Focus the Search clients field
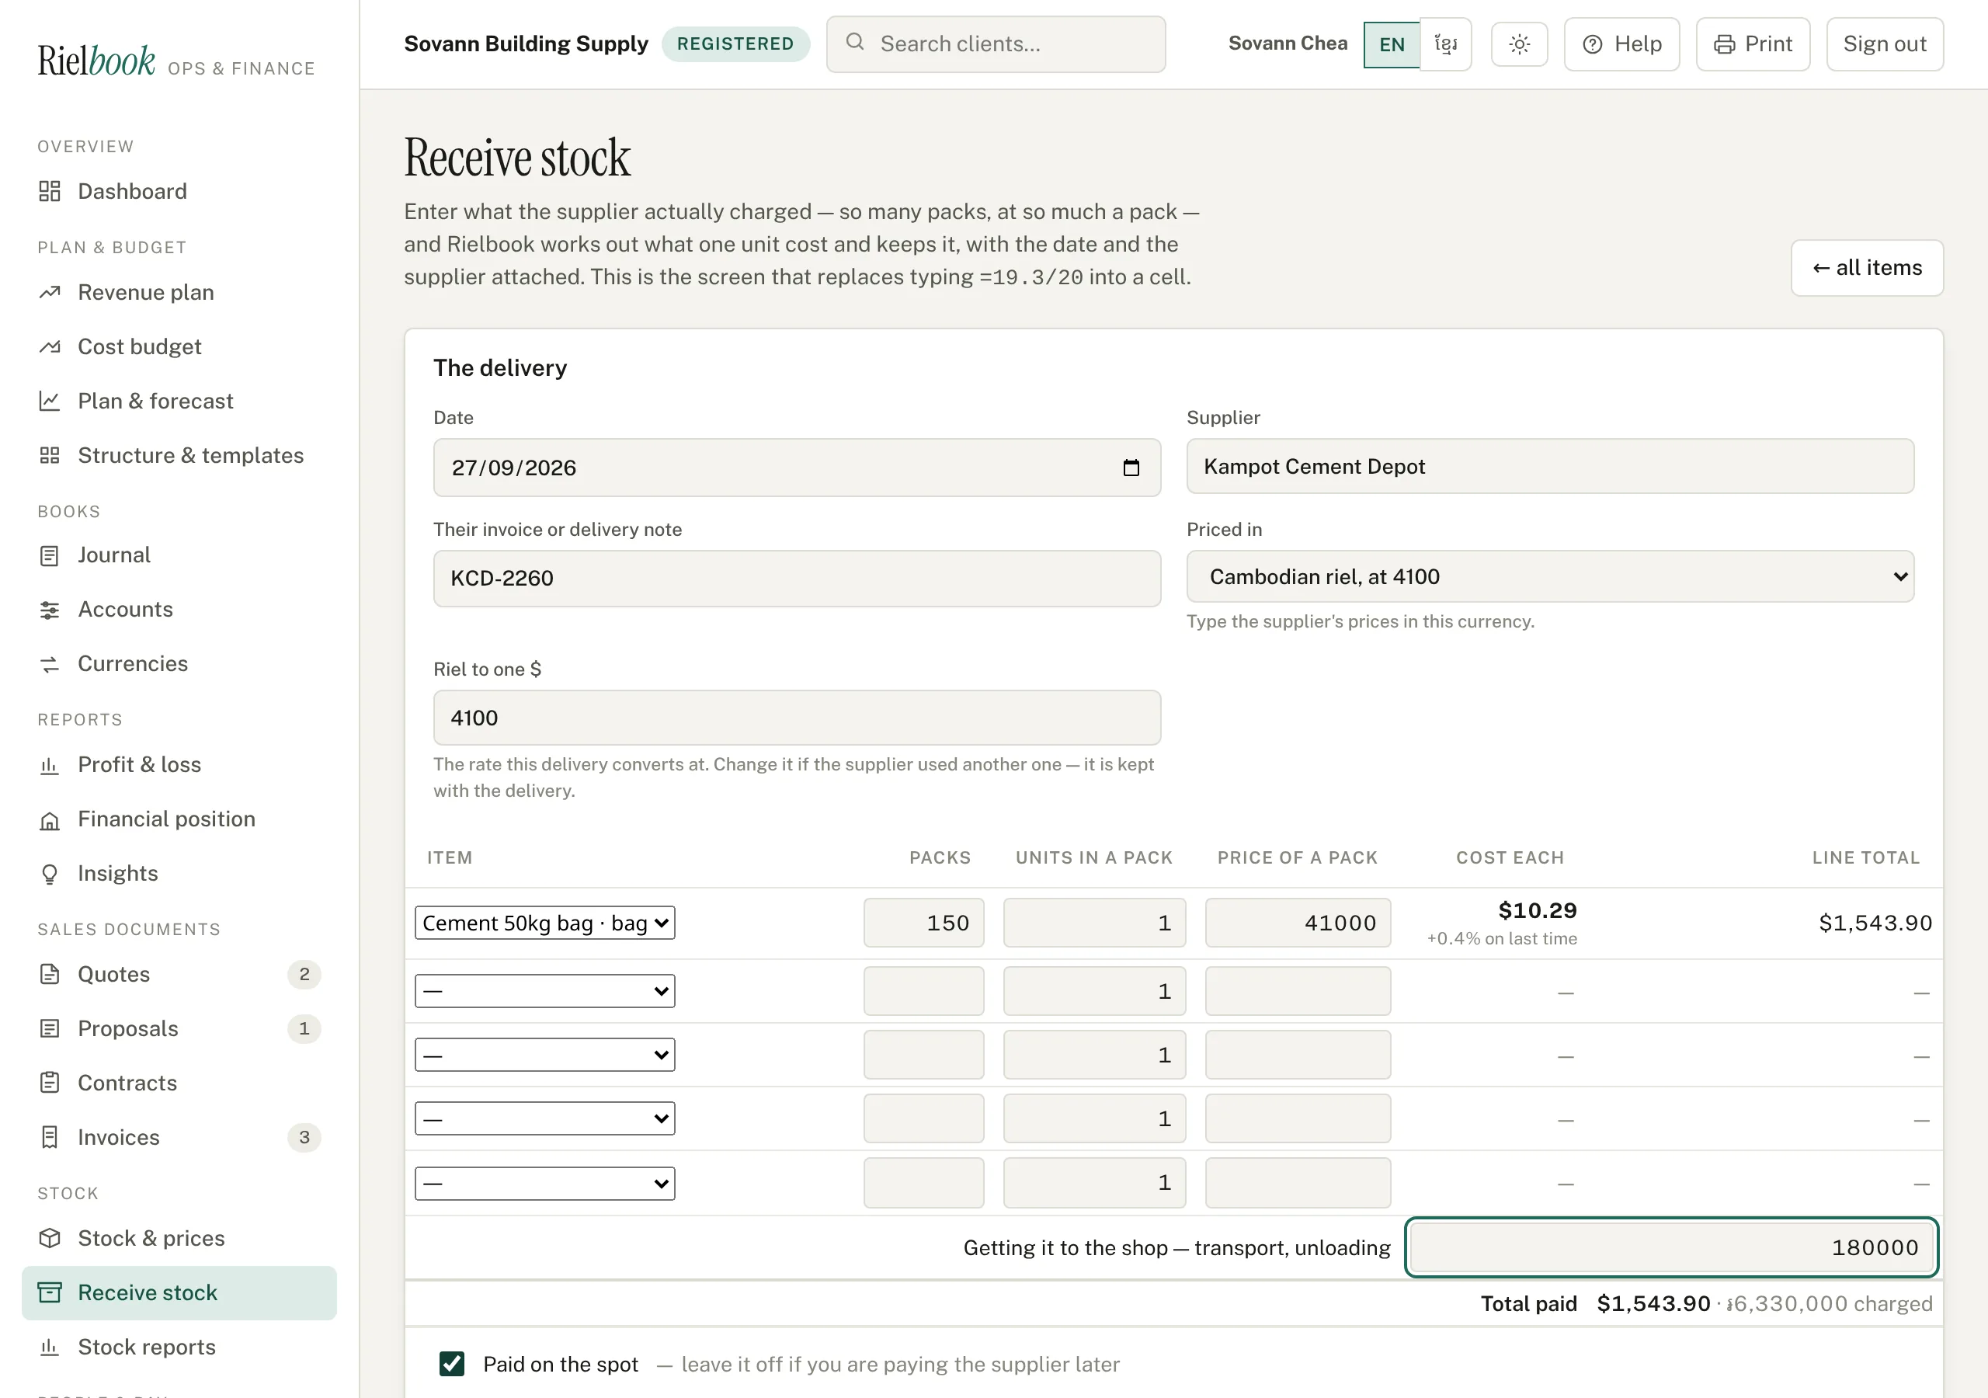The image size is (1988, 1398). 996,44
